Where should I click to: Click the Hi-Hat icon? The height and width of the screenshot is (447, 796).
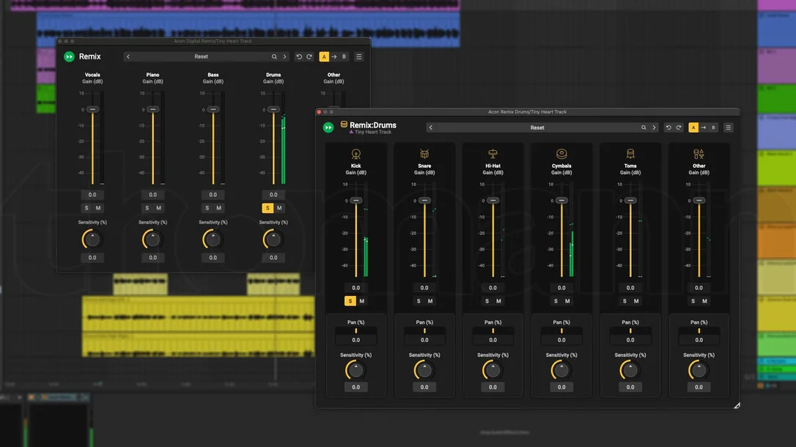coord(493,154)
